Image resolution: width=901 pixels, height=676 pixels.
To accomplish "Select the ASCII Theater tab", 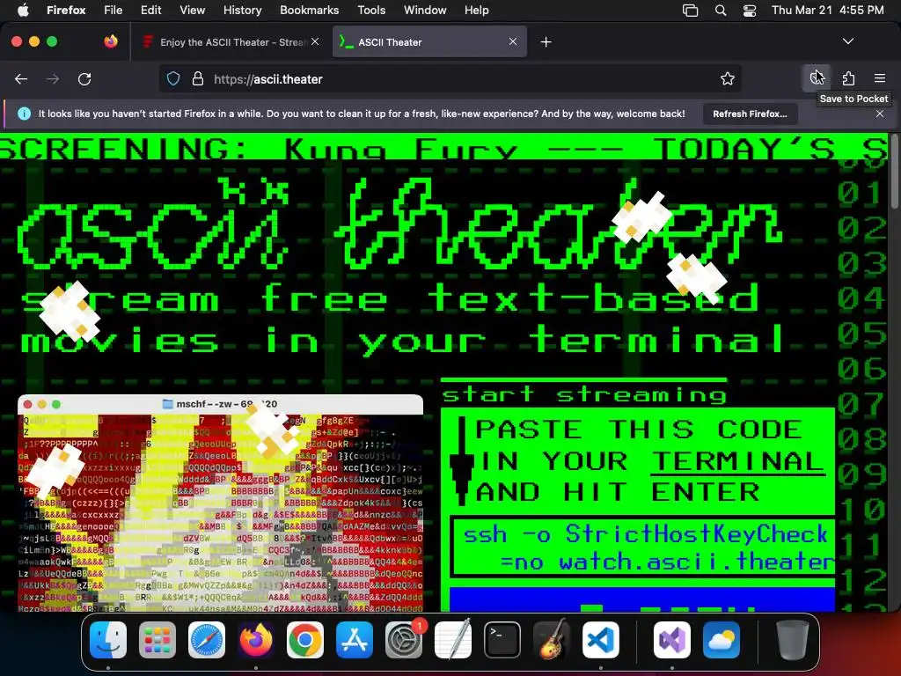I will [x=429, y=42].
